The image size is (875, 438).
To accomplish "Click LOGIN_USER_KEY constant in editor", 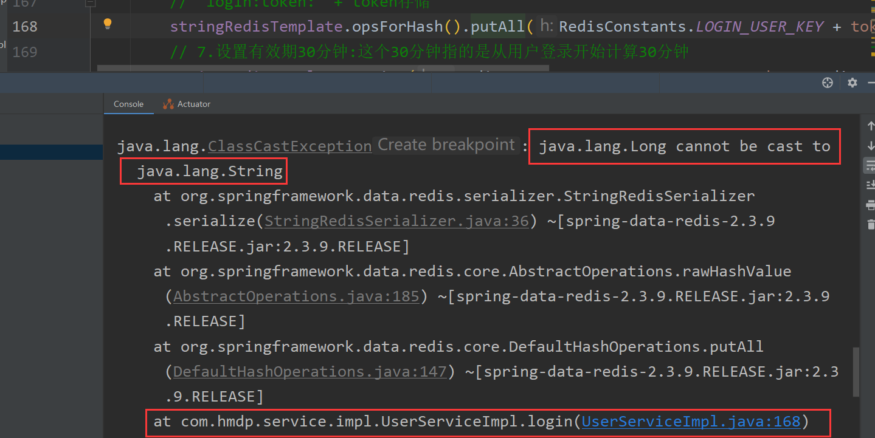I will click(759, 27).
